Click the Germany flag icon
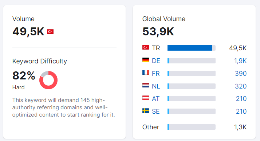The image size is (260, 141). (146, 60)
